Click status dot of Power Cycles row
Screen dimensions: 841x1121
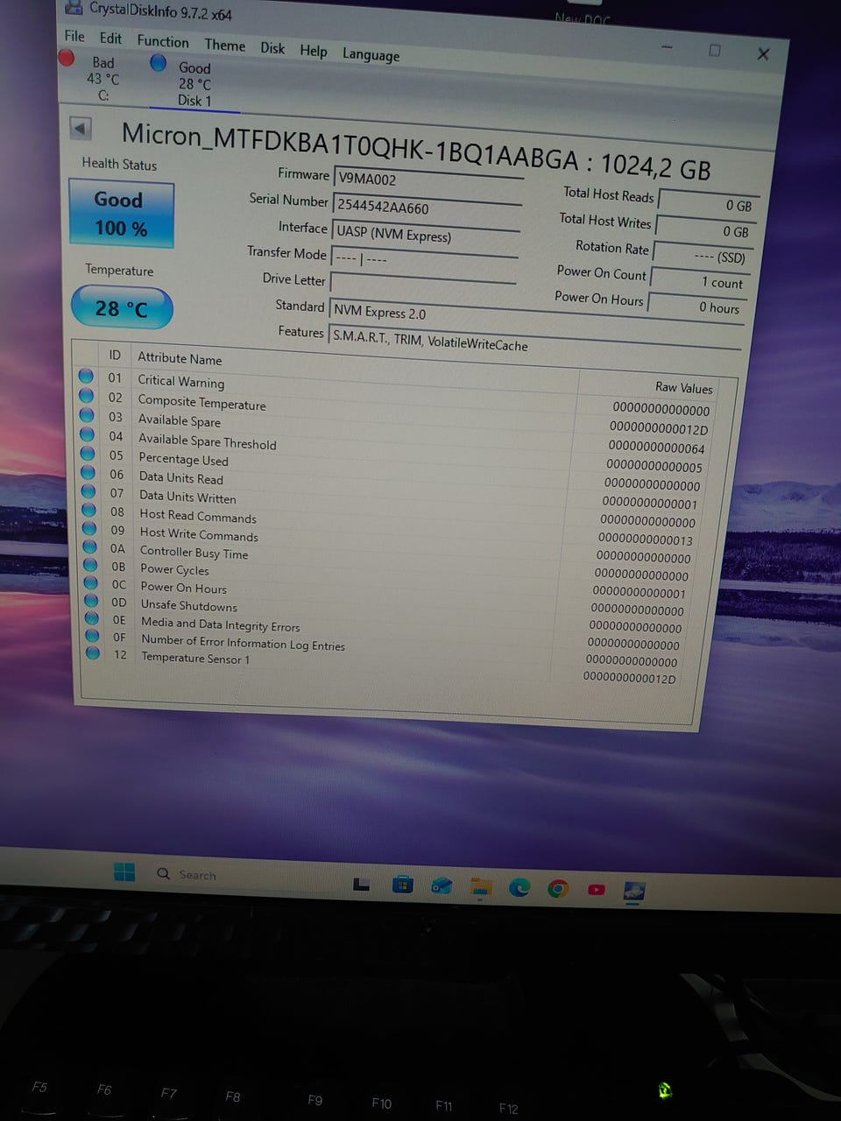click(90, 566)
